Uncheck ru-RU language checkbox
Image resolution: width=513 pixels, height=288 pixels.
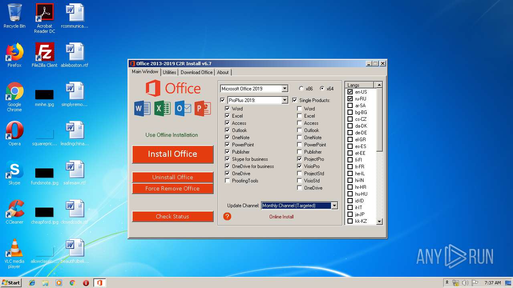pos(350,98)
